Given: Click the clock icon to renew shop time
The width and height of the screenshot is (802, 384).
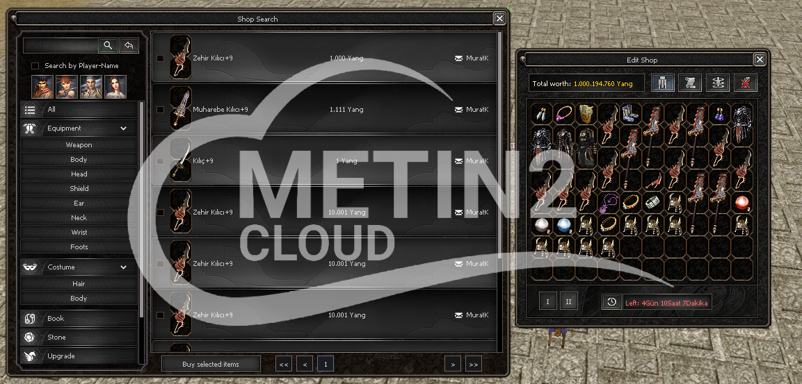Looking at the screenshot, I should tap(611, 303).
